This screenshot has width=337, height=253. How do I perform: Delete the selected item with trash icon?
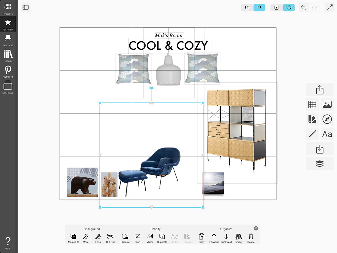point(251,238)
